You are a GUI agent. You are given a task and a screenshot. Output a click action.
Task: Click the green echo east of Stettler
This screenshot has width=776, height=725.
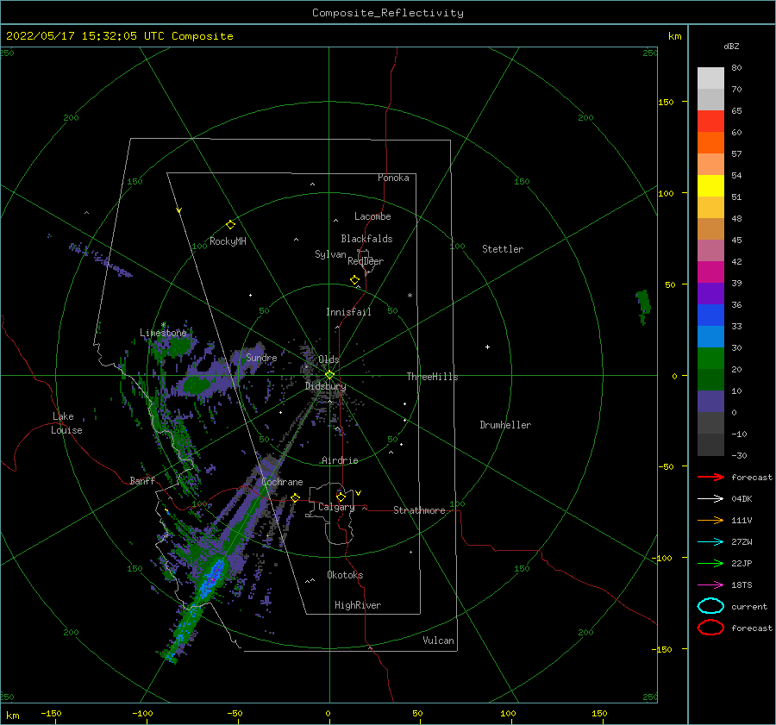pyautogui.click(x=643, y=307)
